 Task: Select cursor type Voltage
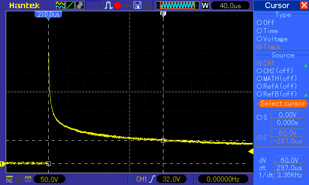click(272, 39)
